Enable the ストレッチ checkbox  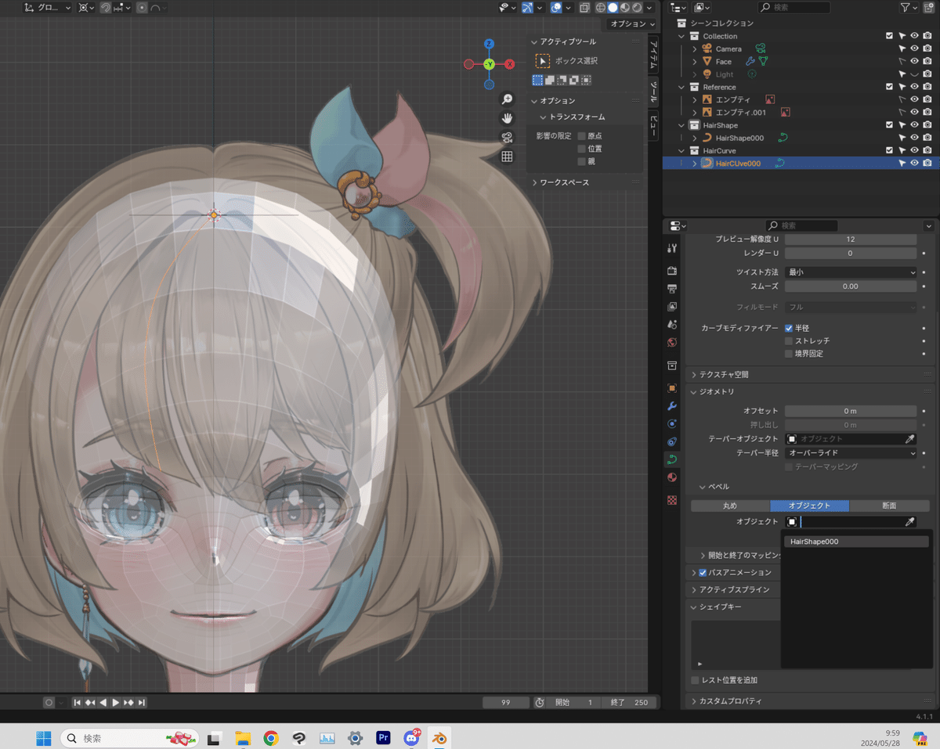[789, 341]
